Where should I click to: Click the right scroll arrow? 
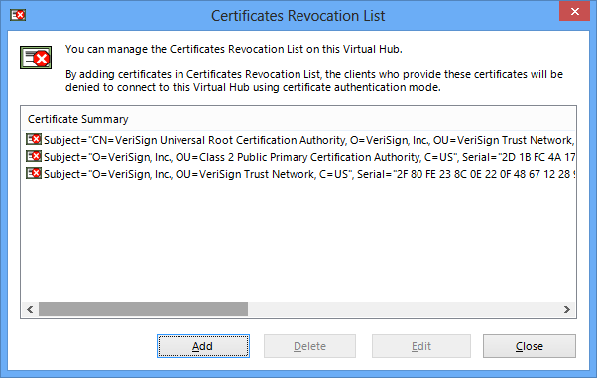pyautogui.click(x=567, y=309)
